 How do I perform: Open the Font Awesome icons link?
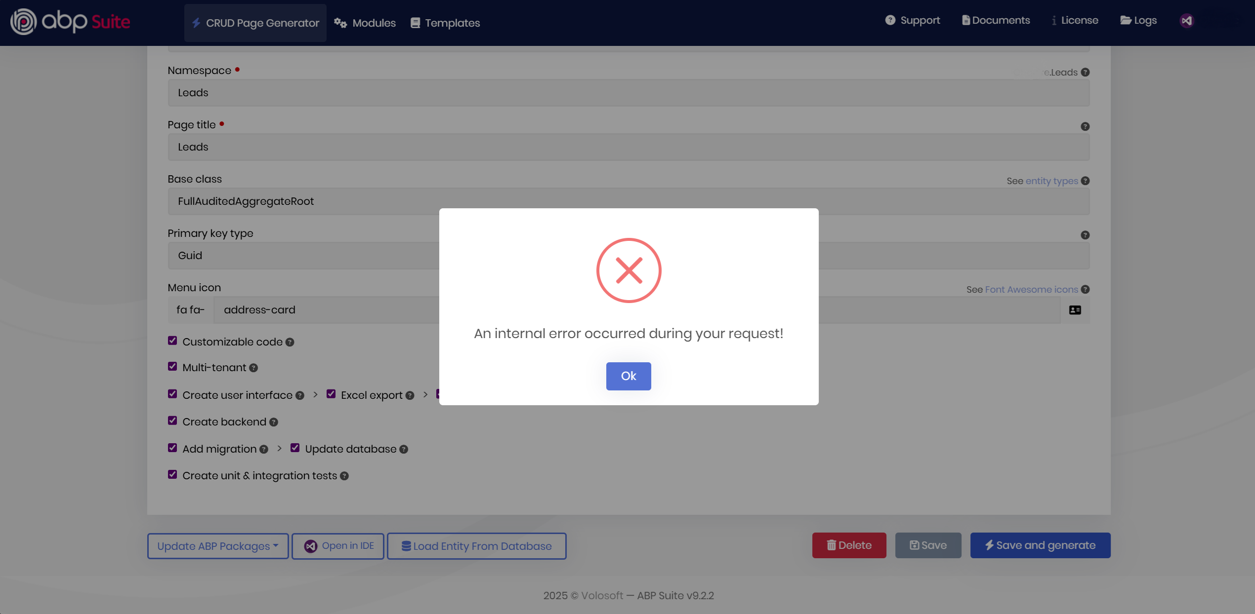click(1031, 290)
